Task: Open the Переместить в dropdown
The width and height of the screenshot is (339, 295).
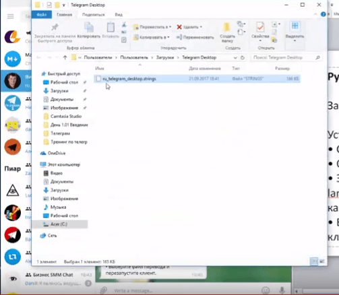Action: pyautogui.click(x=152, y=27)
